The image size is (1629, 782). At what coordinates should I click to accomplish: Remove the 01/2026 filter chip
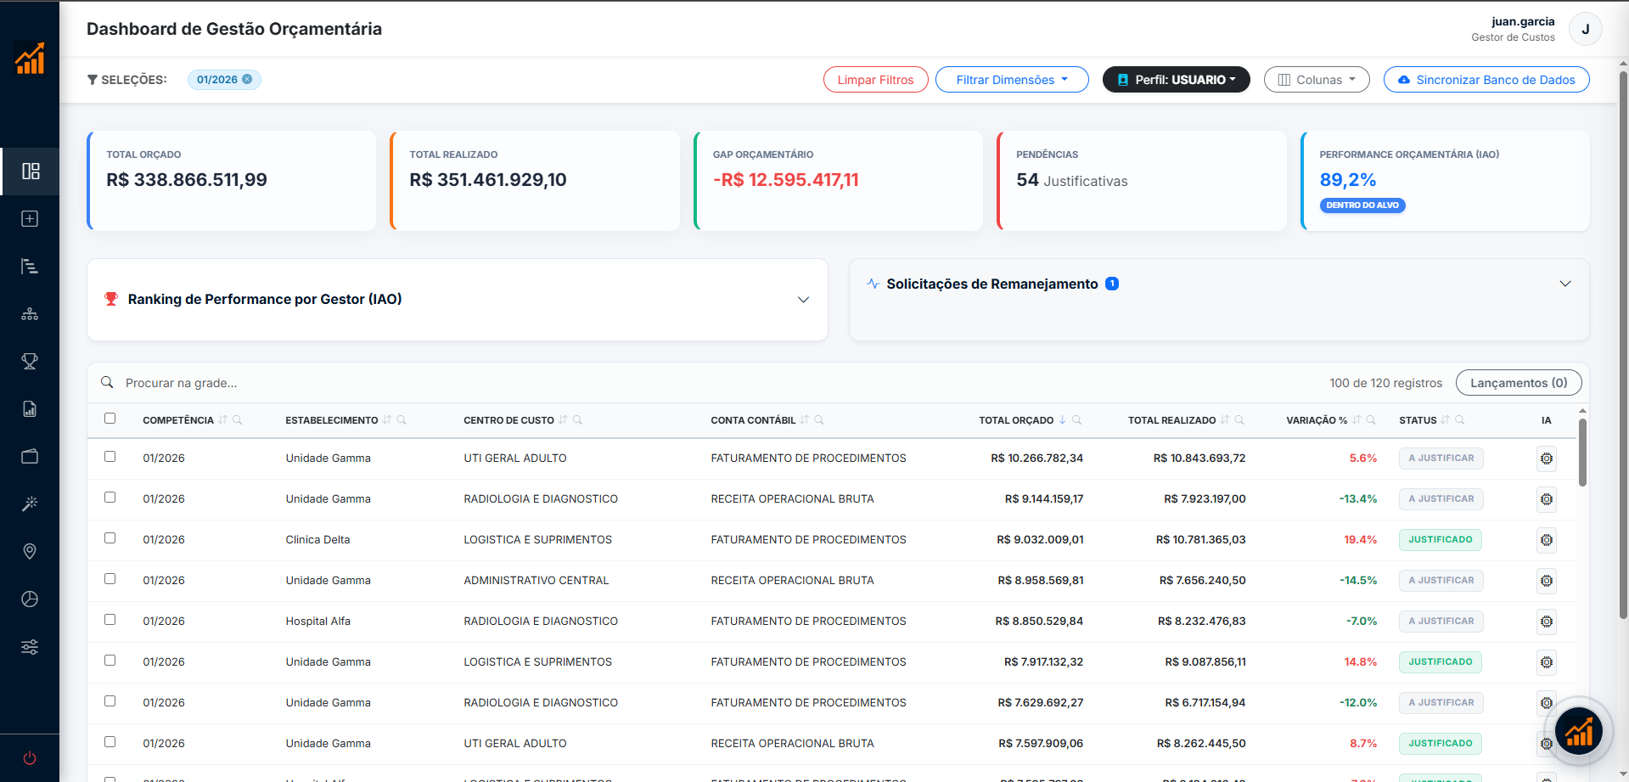(x=247, y=79)
